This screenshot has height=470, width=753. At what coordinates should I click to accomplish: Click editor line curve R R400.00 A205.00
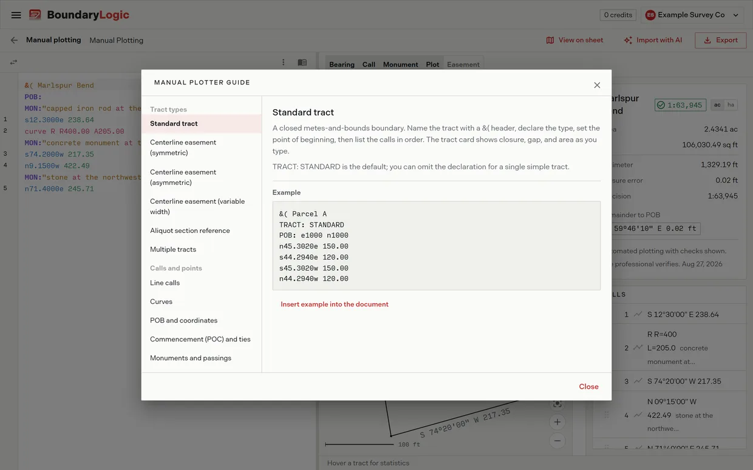(74, 131)
